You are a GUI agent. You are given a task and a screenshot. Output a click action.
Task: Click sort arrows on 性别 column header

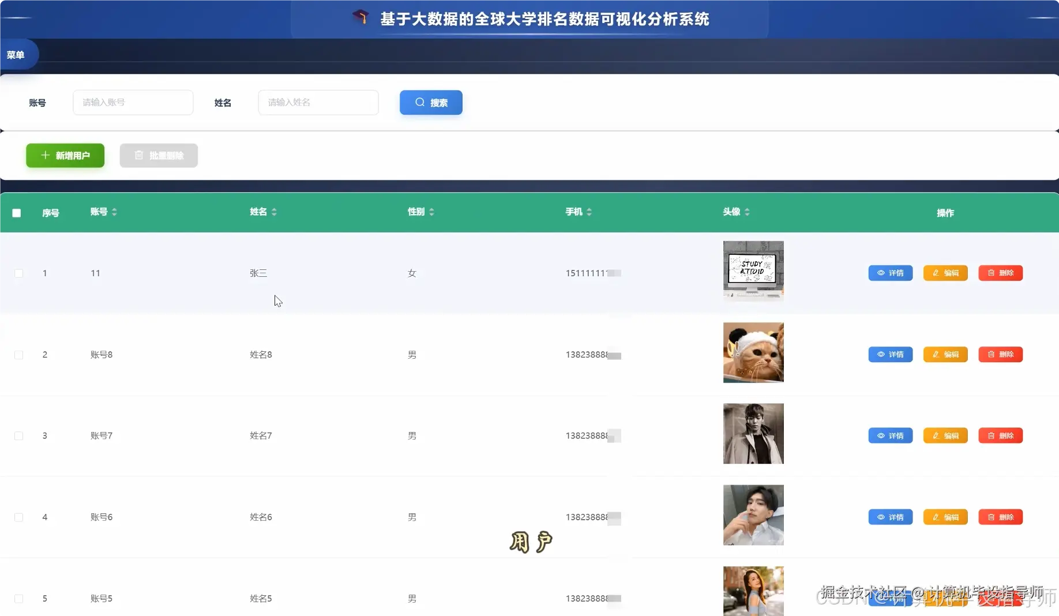pyautogui.click(x=431, y=212)
